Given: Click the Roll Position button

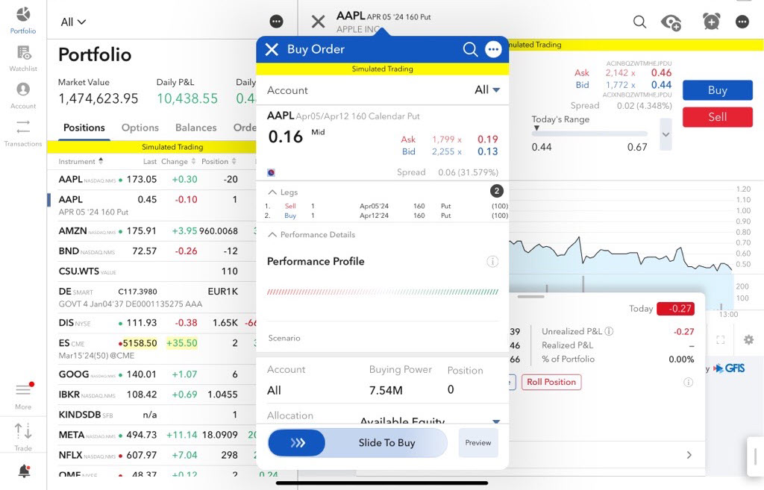Looking at the screenshot, I should pyautogui.click(x=551, y=382).
